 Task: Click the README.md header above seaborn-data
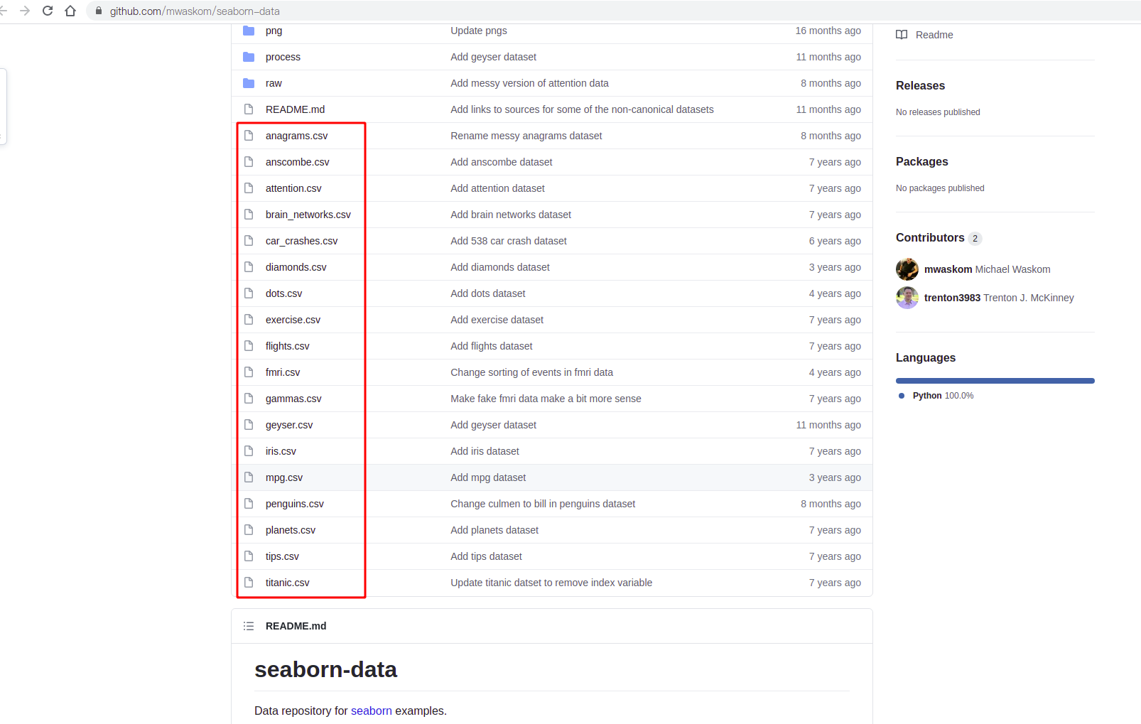[x=296, y=626]
